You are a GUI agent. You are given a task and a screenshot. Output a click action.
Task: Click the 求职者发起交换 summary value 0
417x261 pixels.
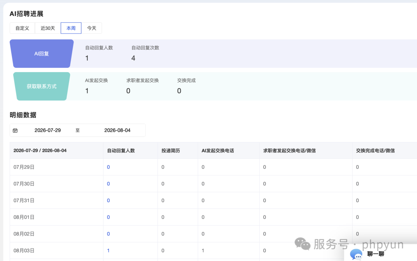[128, 91]
